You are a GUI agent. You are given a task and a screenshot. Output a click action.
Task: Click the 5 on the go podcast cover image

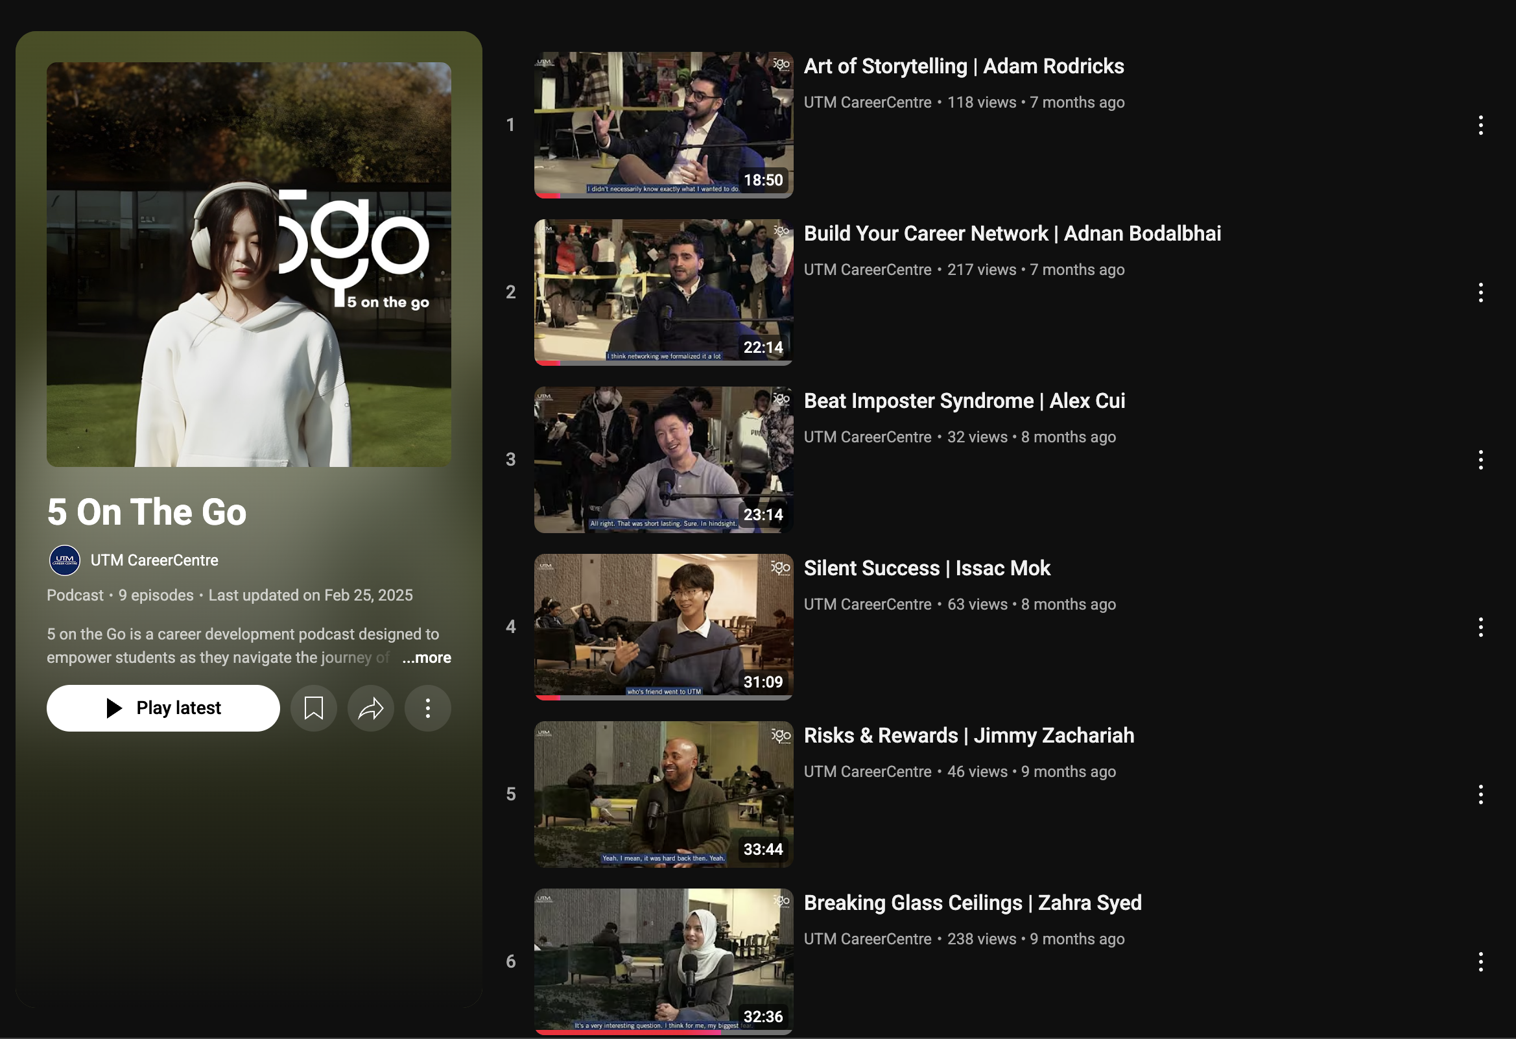[x=248, y=265]
